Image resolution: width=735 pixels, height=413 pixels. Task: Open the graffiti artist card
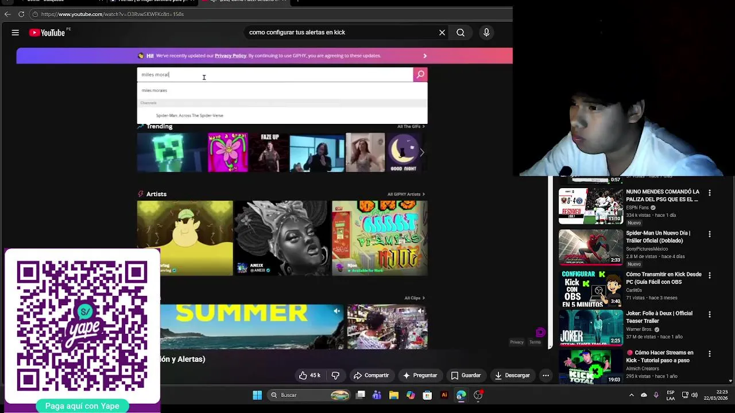pyautogui.click(x=380, y=238)
